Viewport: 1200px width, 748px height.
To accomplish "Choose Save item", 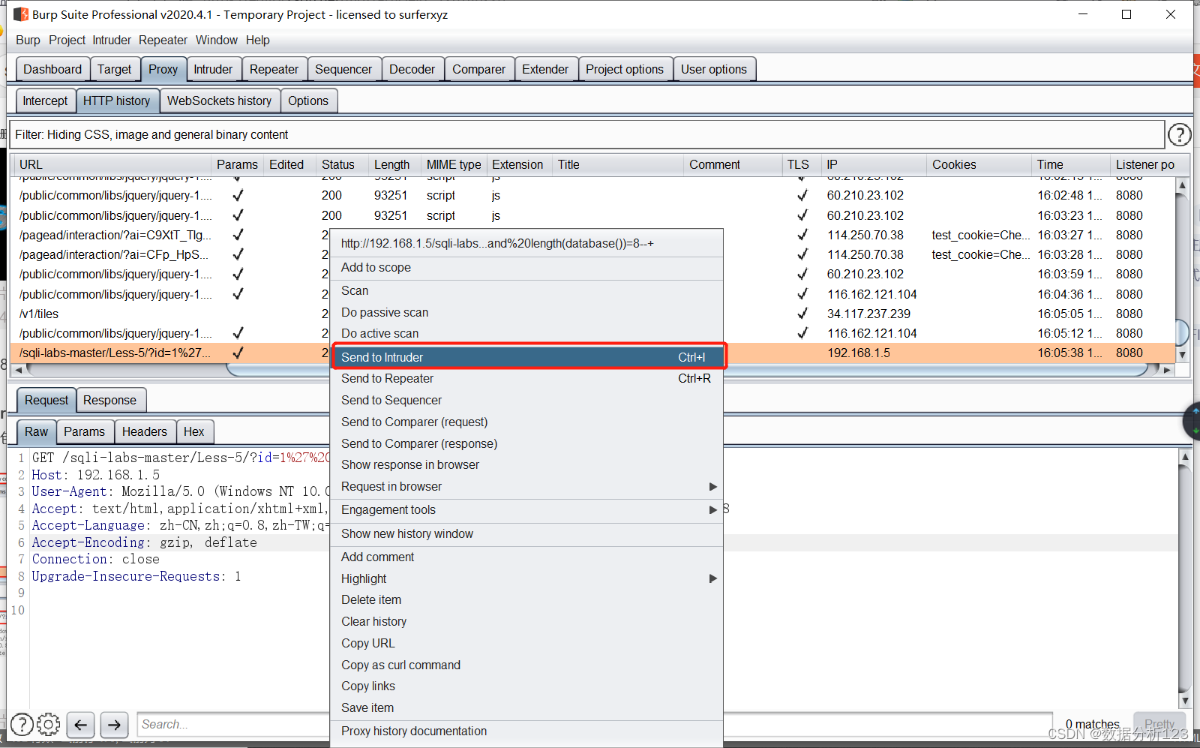I will (x=526, y=708).
